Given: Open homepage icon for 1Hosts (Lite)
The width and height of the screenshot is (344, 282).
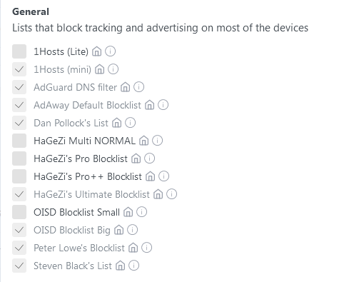Looking at the screenshot, I should 97,51.
